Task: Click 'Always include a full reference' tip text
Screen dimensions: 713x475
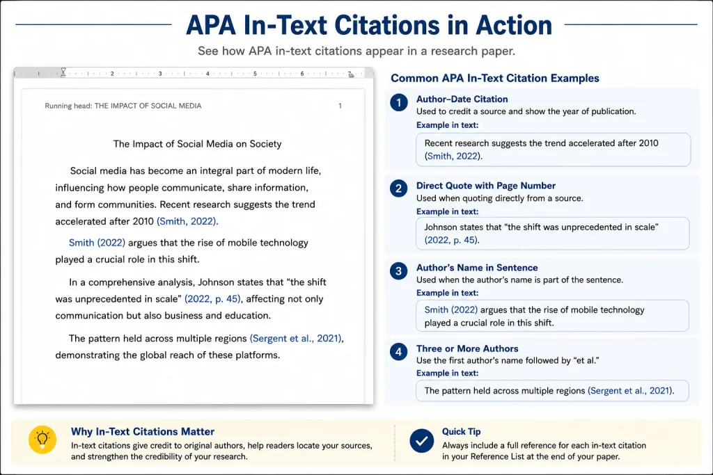Action: pos(544,451)
